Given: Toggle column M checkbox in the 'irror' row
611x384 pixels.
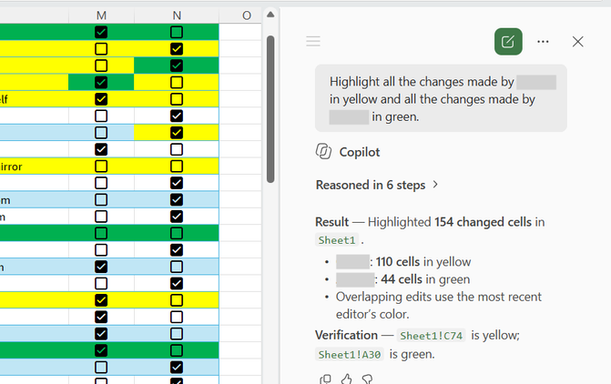Looking at the screenshot, I should (101, 167).
